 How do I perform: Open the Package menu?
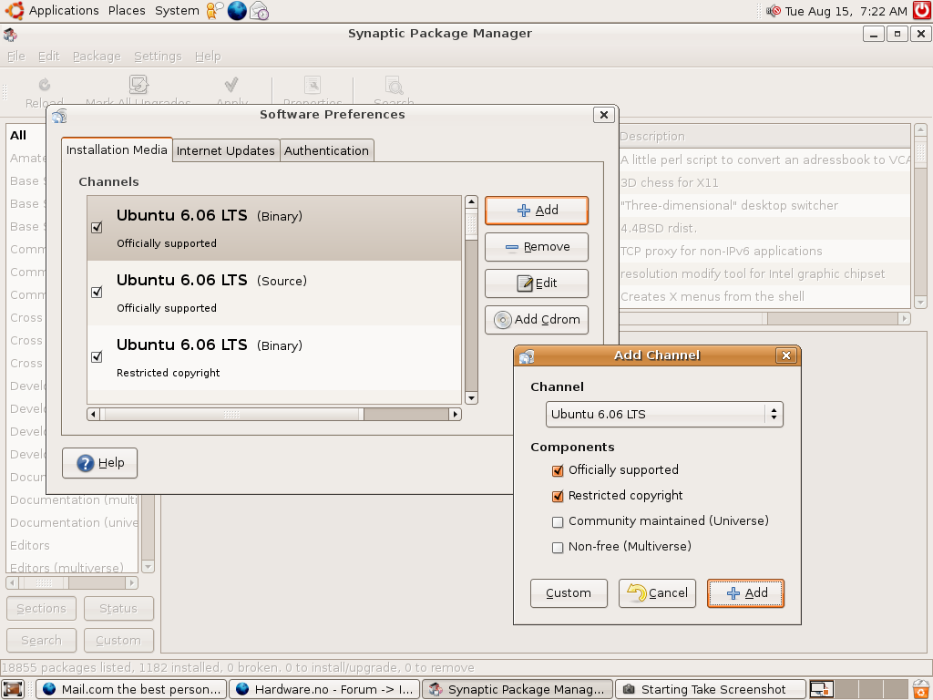97,56
